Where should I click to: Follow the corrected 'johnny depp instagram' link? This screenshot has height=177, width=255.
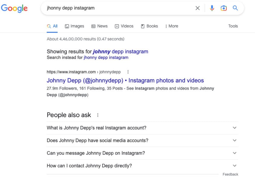(x=120, y=51)
